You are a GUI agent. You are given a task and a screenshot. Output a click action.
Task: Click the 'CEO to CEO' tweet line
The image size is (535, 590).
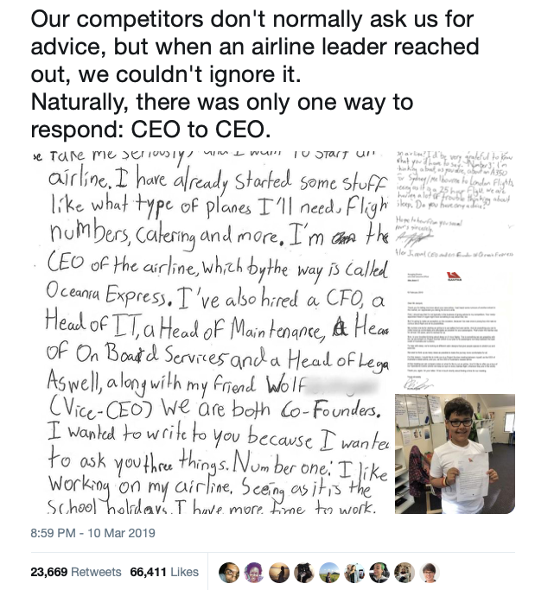click(x=151, y=127)
